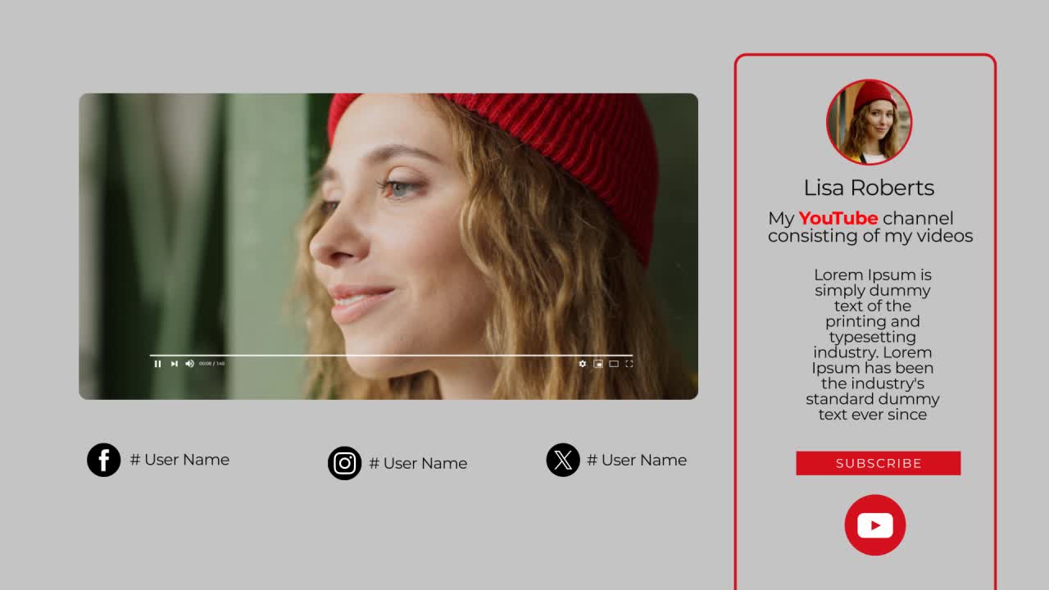Open the X profile icon
The image size is (1049, 590).
tap(563, 460)
